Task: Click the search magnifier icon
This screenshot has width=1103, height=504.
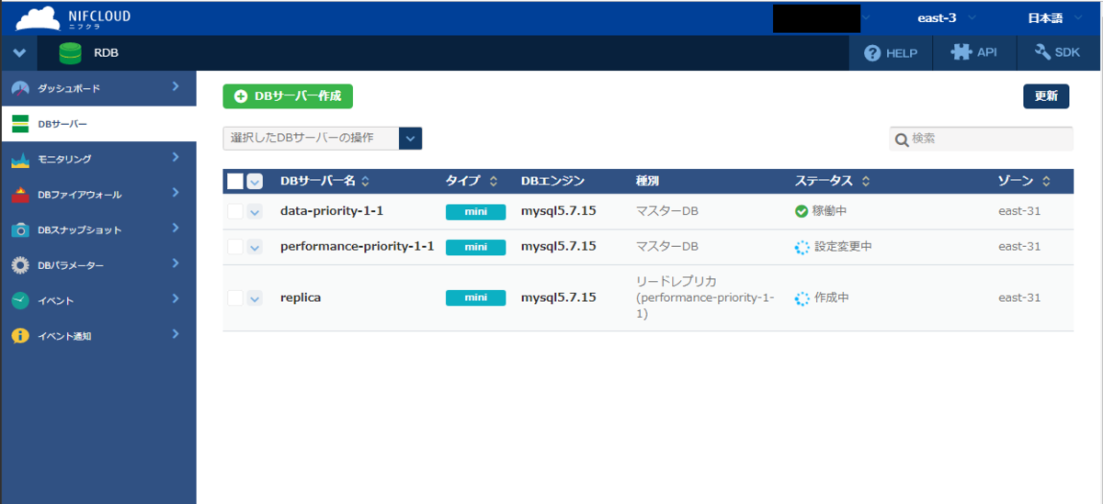Action: click(902, 139)
